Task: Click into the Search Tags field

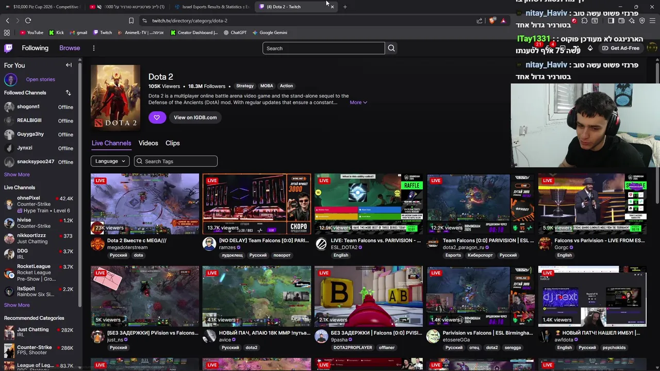Action: (x=176, y=161)
